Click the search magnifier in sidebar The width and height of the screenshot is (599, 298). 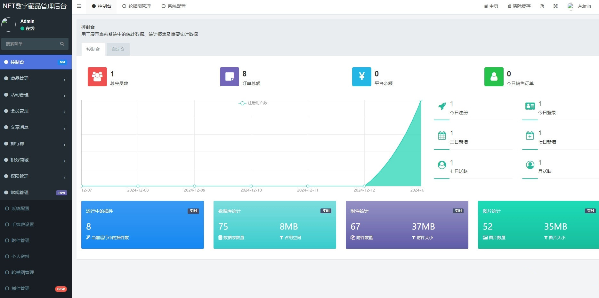[62, 44]
